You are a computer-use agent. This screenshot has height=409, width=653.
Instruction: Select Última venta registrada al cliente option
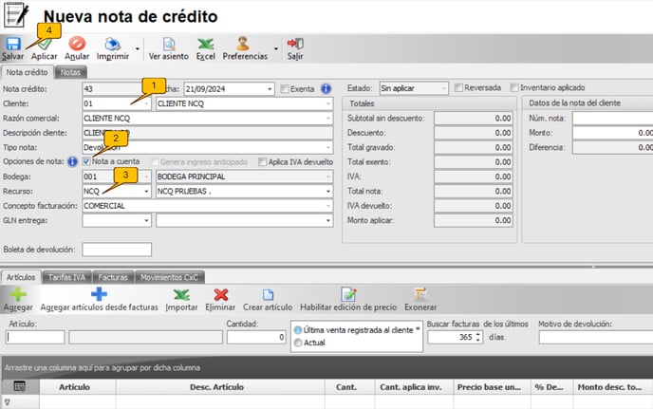coord(298,330)
